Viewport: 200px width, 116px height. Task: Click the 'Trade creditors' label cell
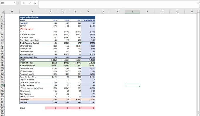tap(32, 37)
